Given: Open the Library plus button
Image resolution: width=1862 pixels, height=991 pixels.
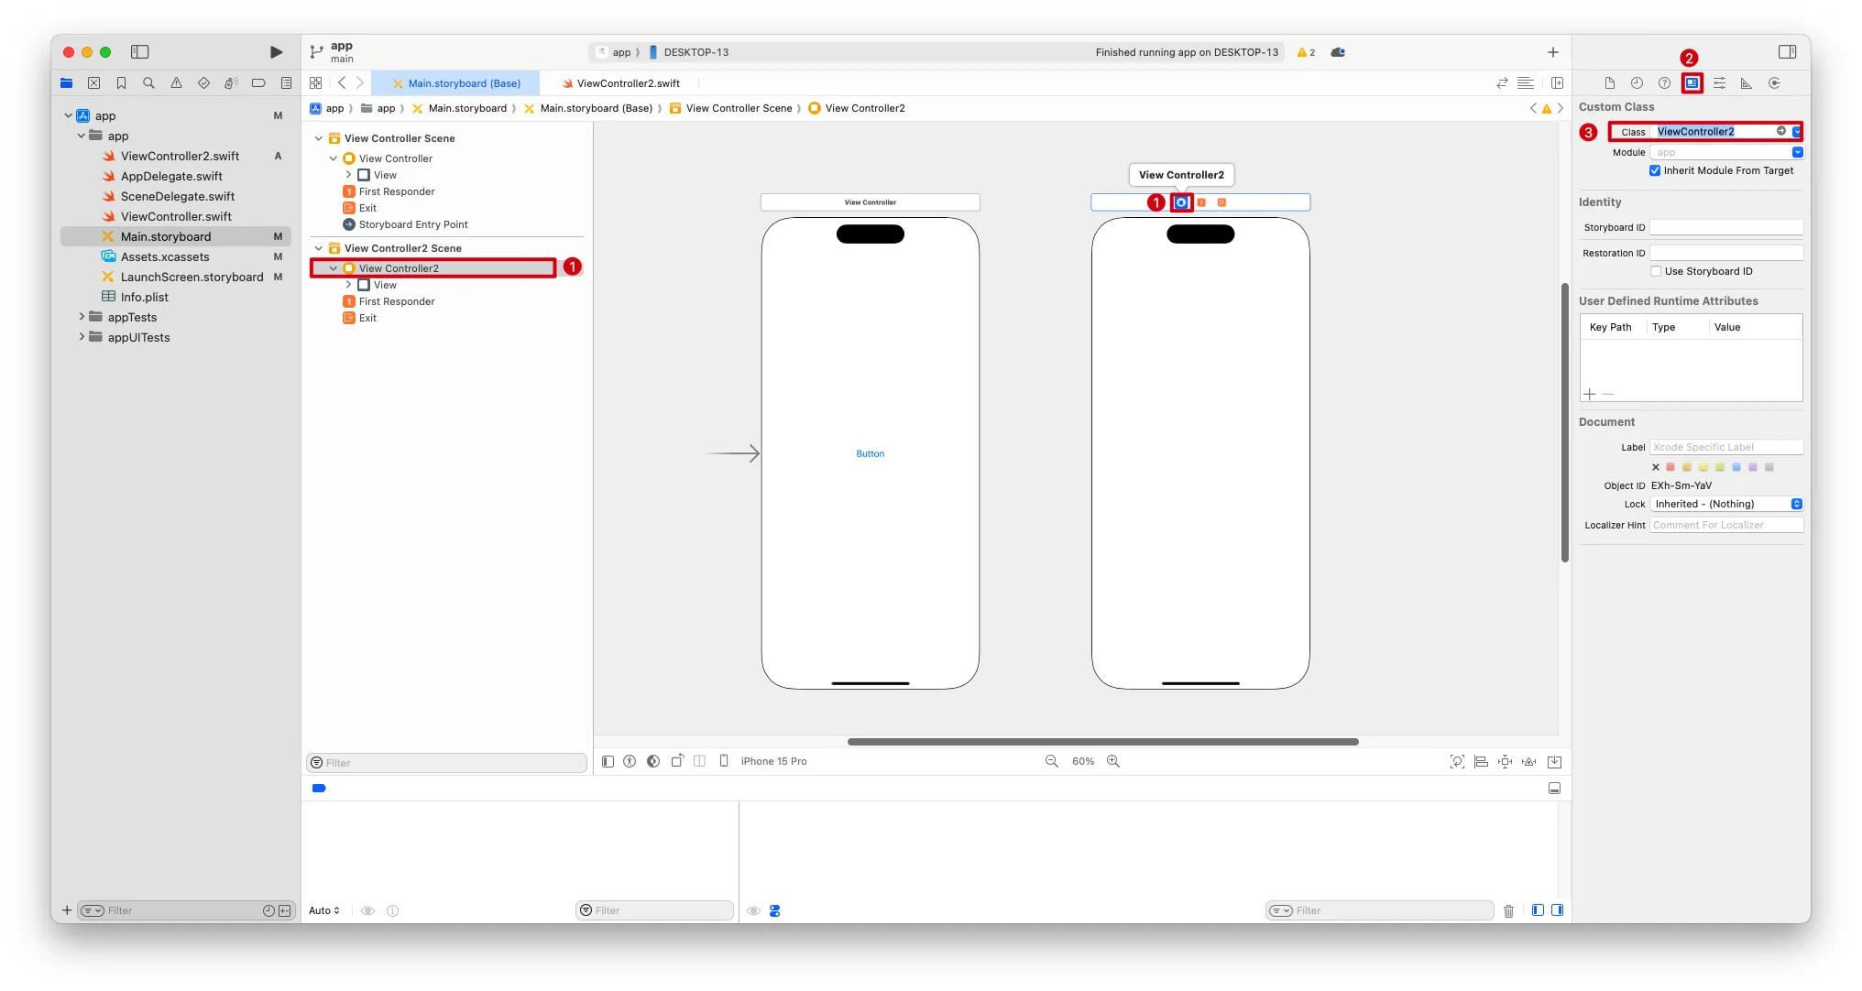Looking at the screenshot, I should click(x=1553, y=52).
